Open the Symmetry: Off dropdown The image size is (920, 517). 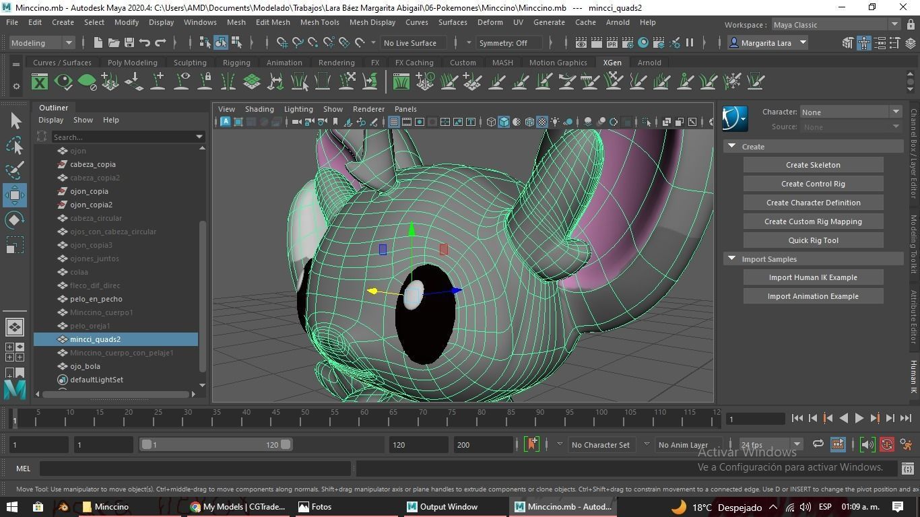coord(510,42)
